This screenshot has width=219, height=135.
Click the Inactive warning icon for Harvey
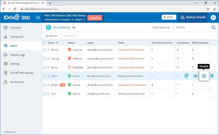click(x=70, y=58)
